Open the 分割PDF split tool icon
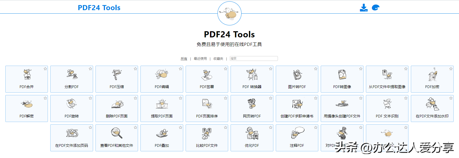459x158 pixels. point(72,75)
